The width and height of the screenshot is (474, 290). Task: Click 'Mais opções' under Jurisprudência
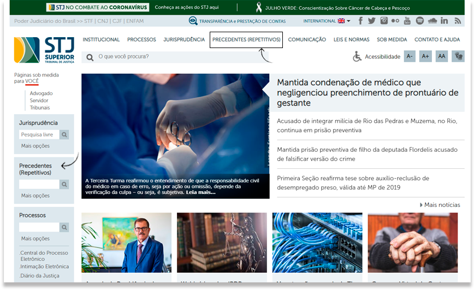click(x=35, y=146)
